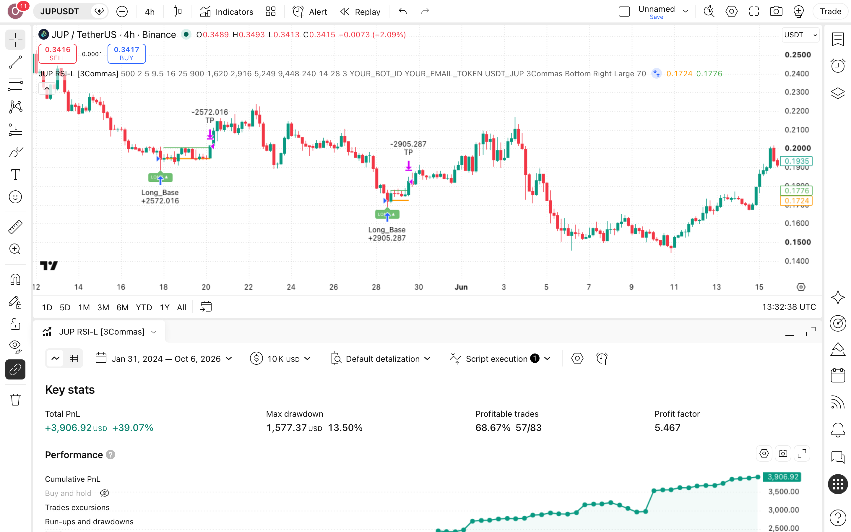Image resolution: width=851 pixels, height=532 pixels.
Task: Open the 10K USD capital dropdown
Action: pos(280,359)
